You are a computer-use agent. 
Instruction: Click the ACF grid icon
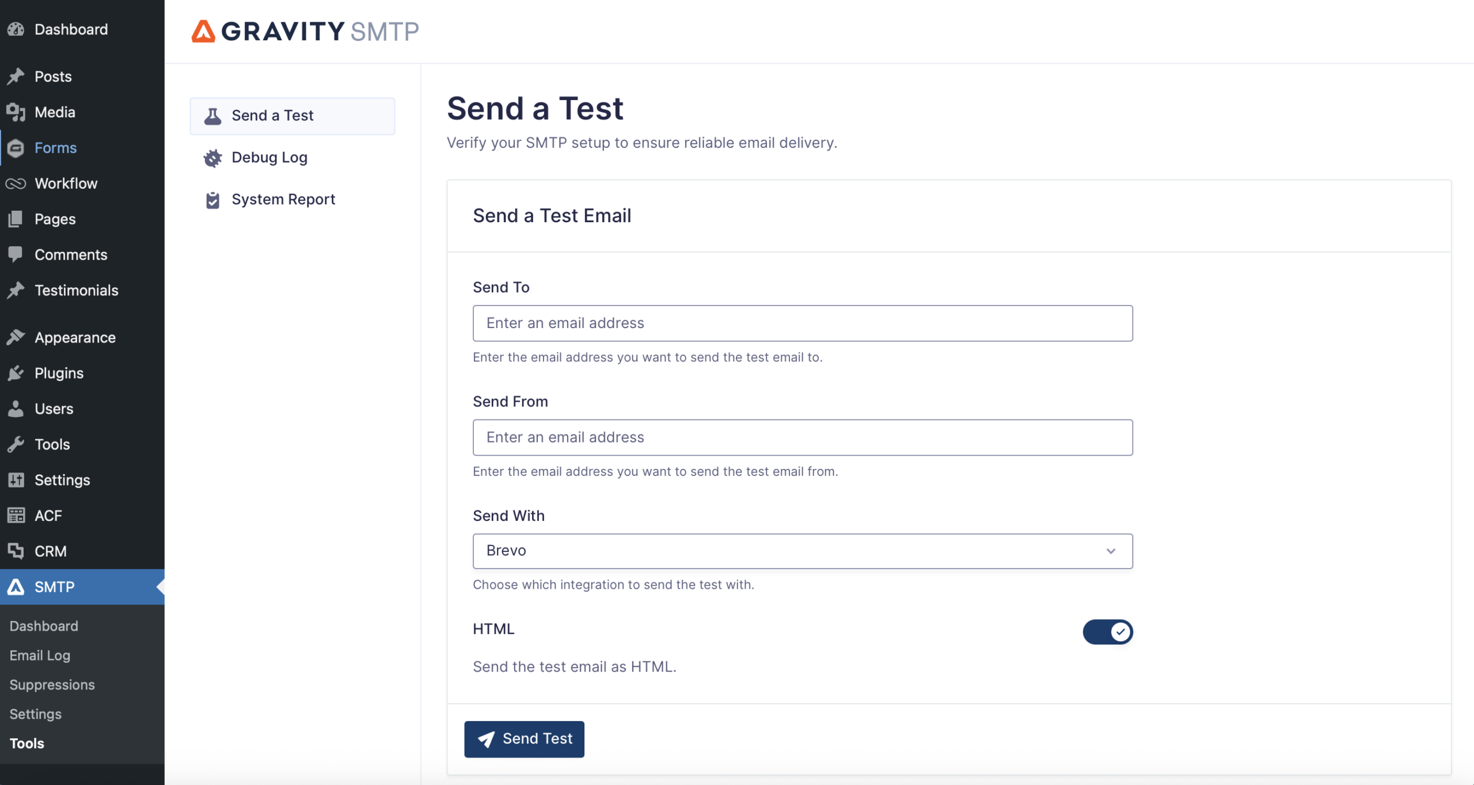tap(16, 516)
